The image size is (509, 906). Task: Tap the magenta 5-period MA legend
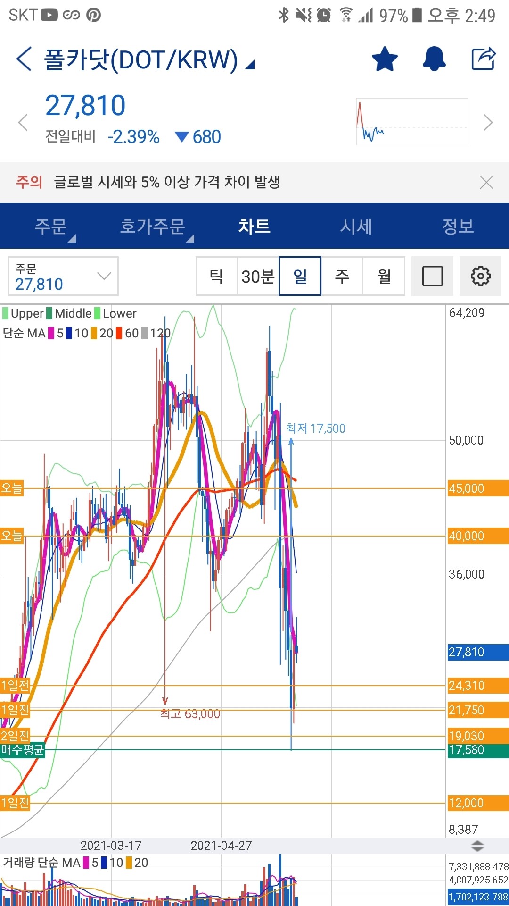(56, 333)
